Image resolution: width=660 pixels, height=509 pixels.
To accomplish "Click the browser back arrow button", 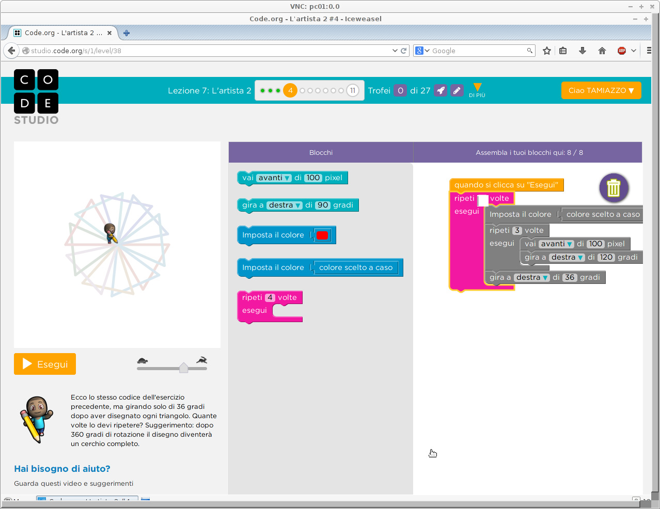I will [11, 51].
